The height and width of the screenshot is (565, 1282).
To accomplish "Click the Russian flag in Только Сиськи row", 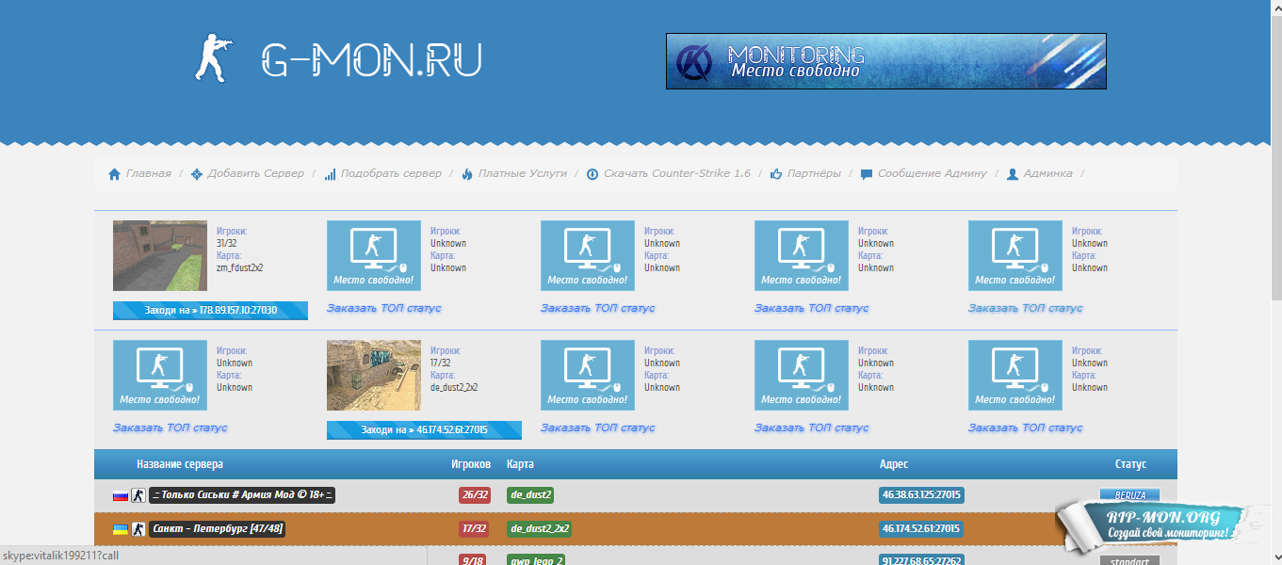I will click(121, 495).
